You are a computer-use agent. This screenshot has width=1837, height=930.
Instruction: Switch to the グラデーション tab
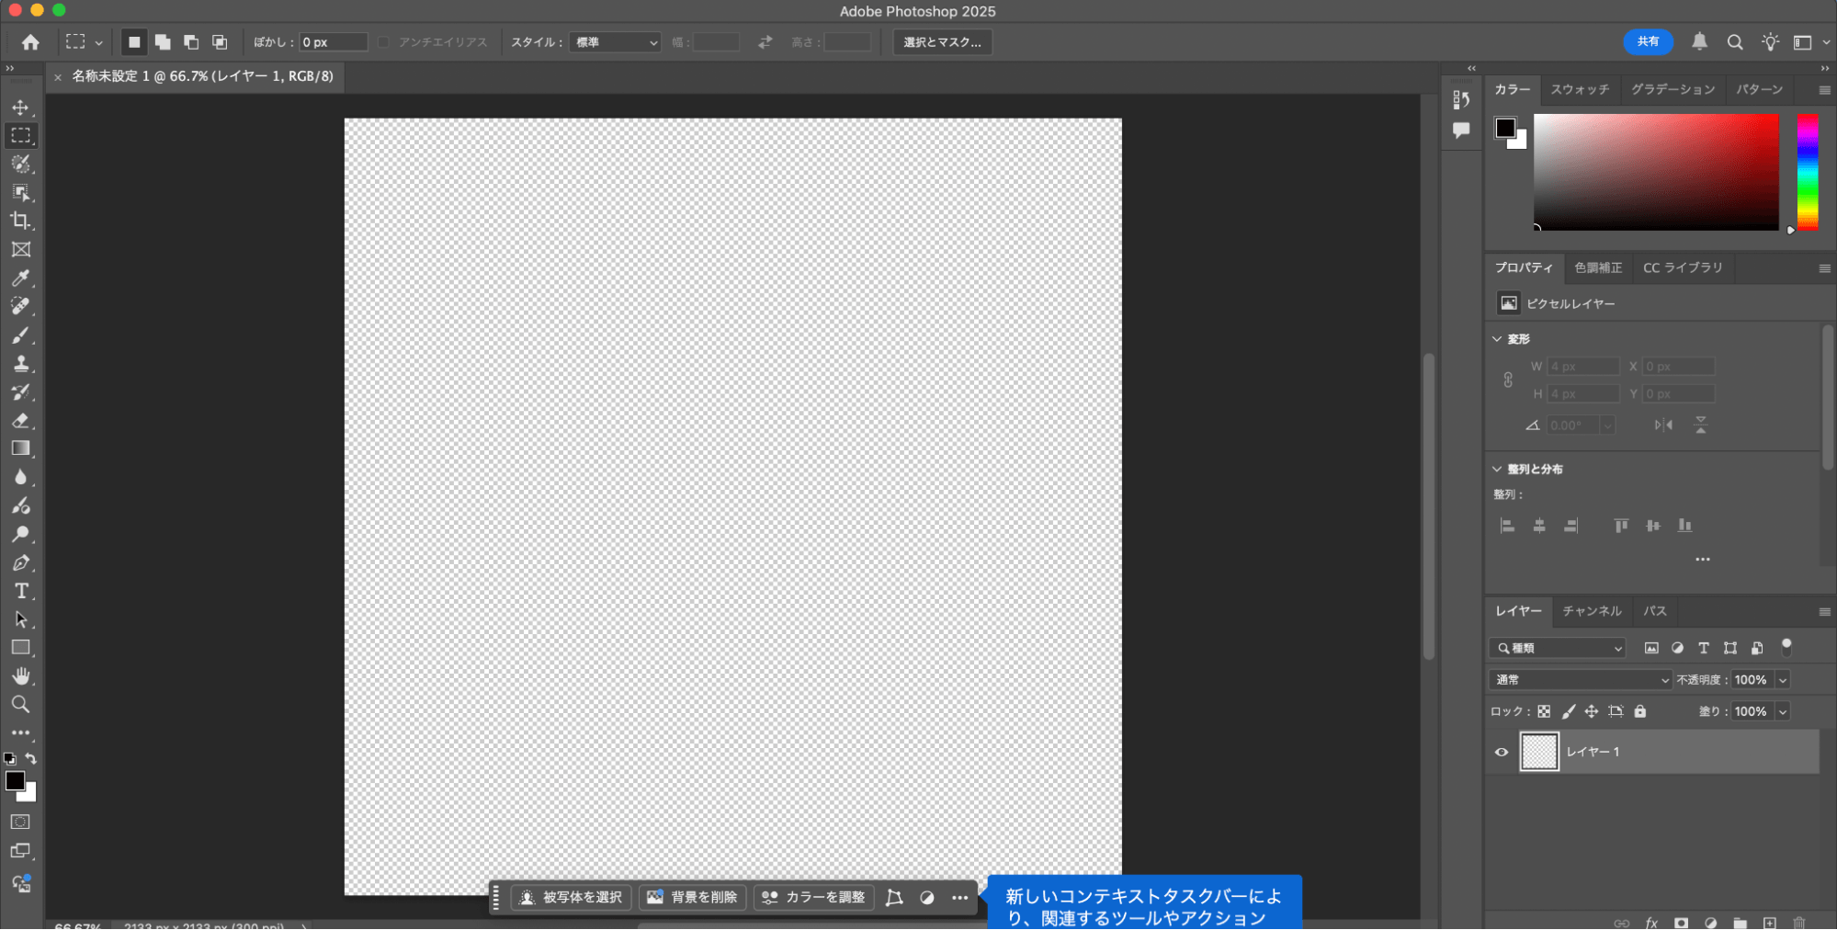[x=1673, y=89]
